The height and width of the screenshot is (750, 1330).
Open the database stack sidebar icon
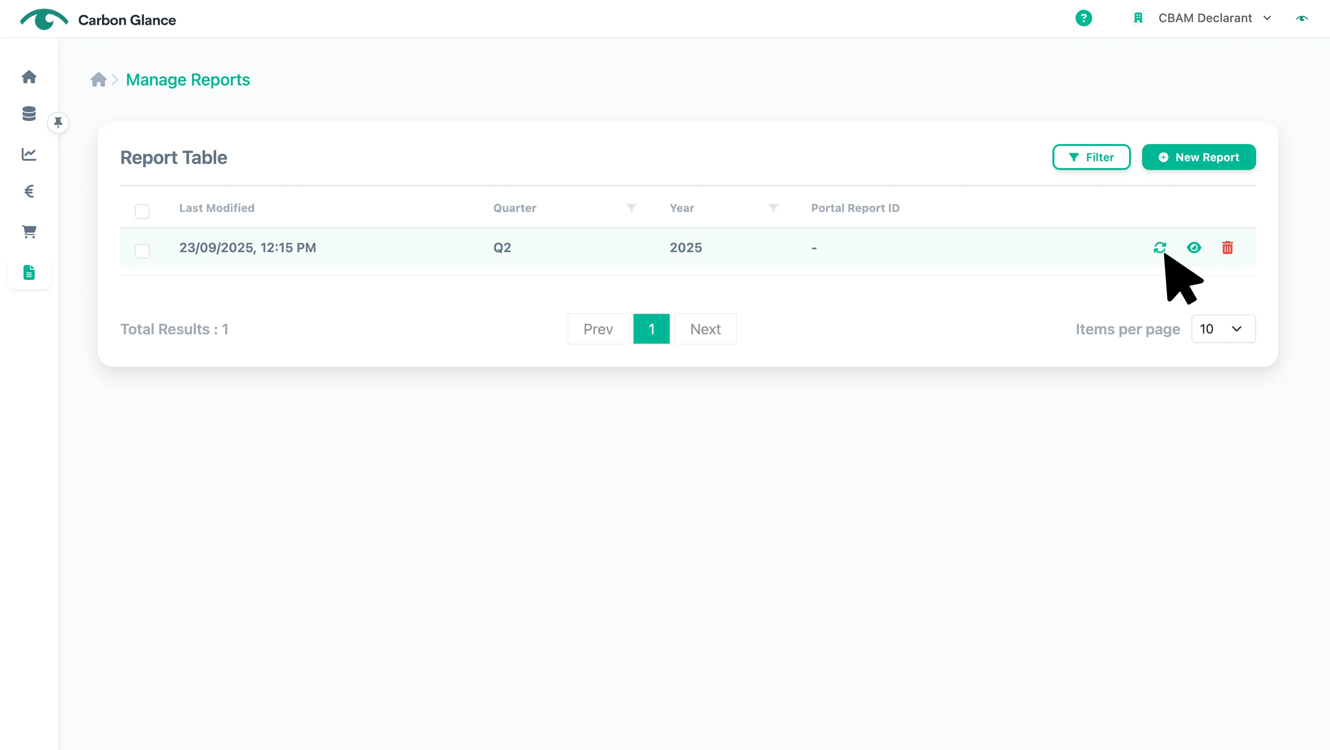(29, 114)
